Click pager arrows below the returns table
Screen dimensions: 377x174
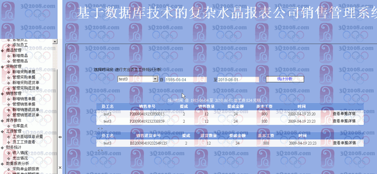click(x=100, y=150)
